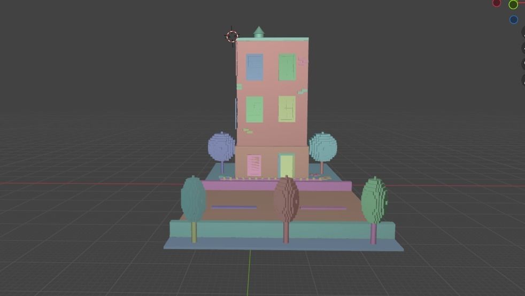Viewport: 525px width, 296px height.
Task: Click the red X axis gizmo circle
Action: point(497,3)
